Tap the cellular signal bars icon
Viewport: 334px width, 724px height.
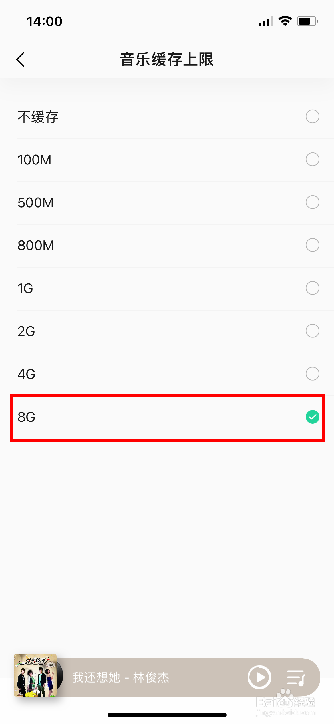[266, 21]
